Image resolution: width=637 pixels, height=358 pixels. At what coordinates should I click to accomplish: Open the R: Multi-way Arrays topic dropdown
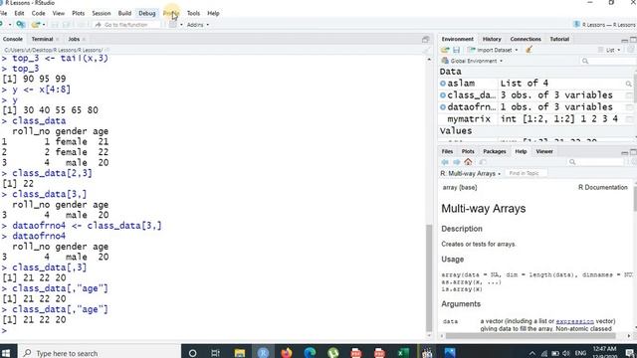click(x=471, y=173)
